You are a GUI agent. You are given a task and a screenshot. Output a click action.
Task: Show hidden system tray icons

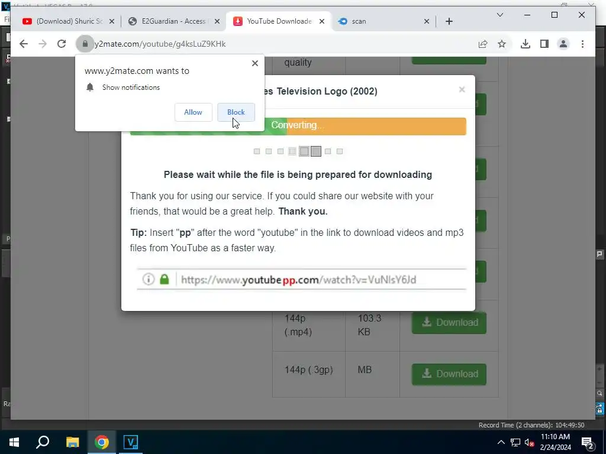pyautogui.click(x=501, y=442)
